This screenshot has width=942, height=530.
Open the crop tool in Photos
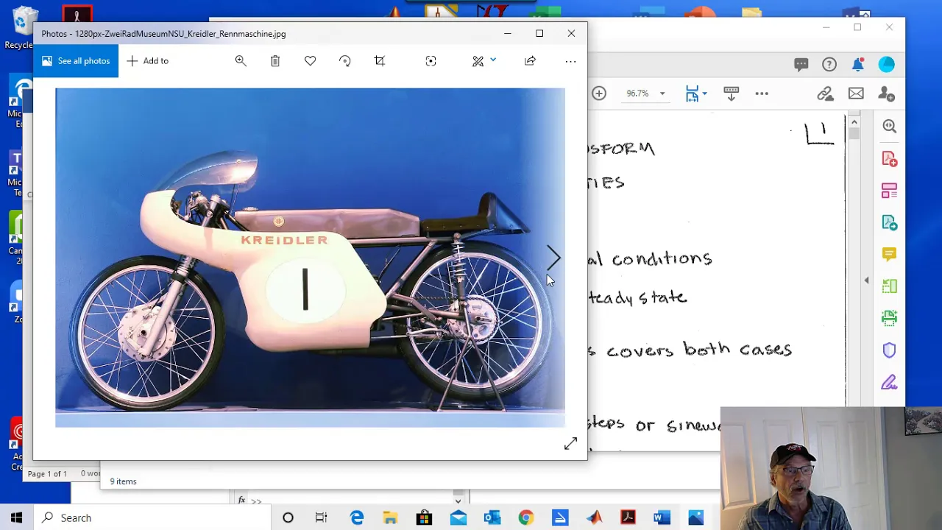click(x=380, y=61)
